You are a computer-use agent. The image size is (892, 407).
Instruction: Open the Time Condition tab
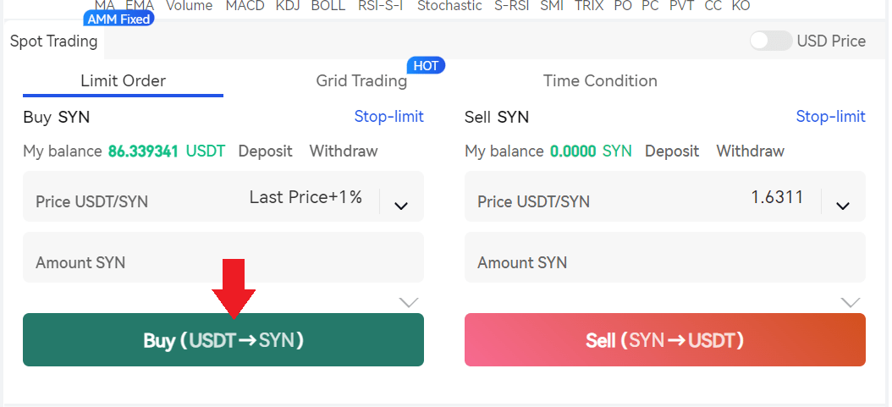600,81
